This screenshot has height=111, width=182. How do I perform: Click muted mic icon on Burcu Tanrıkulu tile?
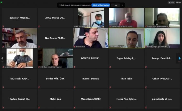(x=75, y=87)
